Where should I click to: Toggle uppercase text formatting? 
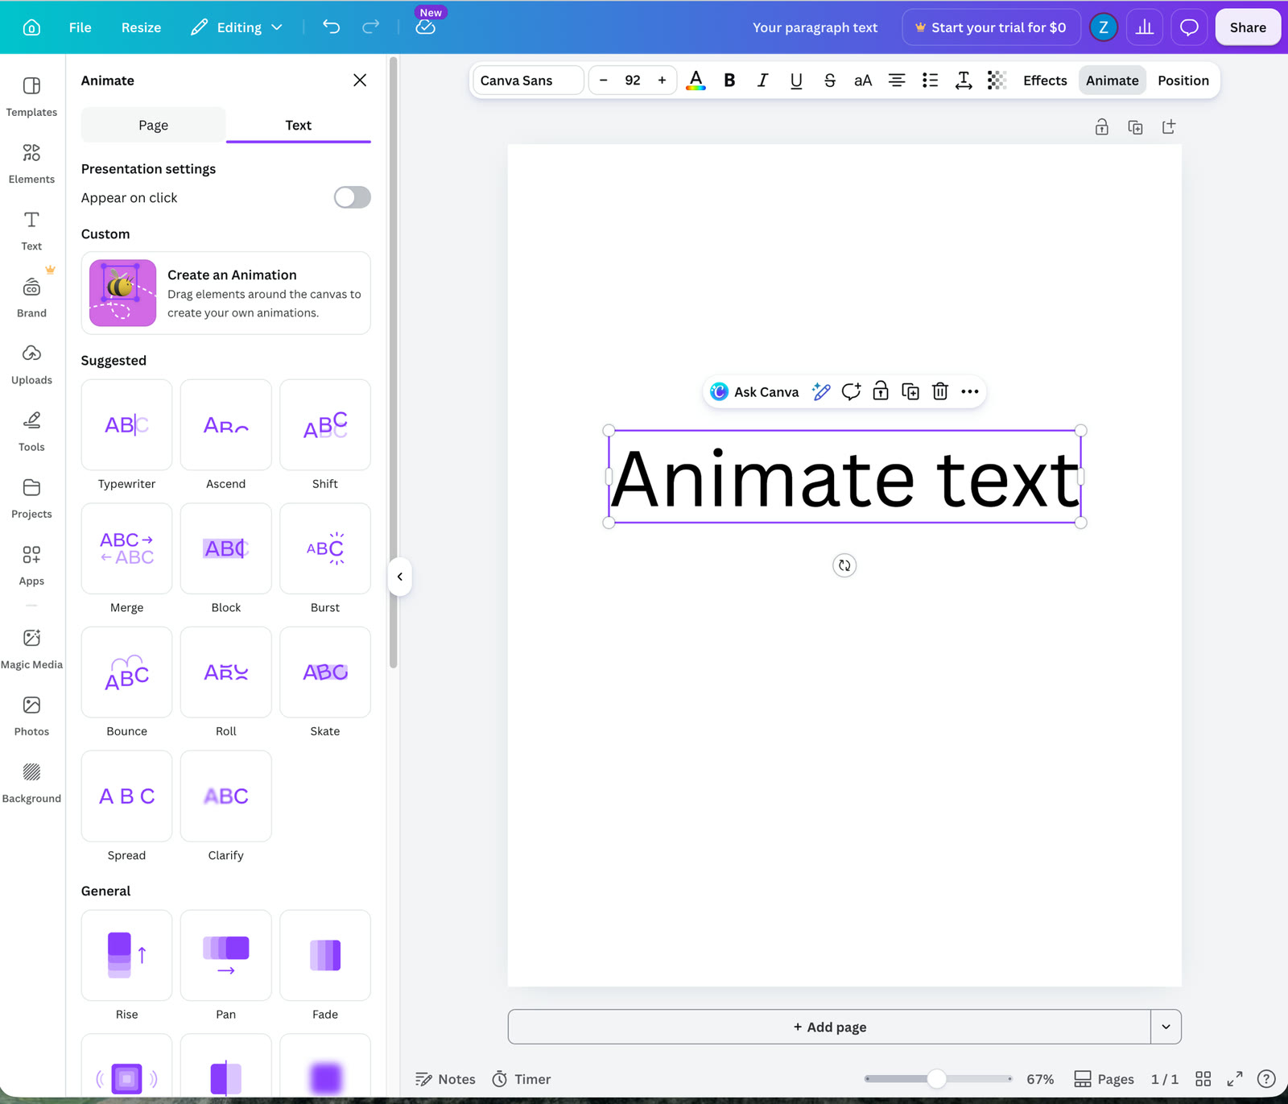tap(863, 81)
